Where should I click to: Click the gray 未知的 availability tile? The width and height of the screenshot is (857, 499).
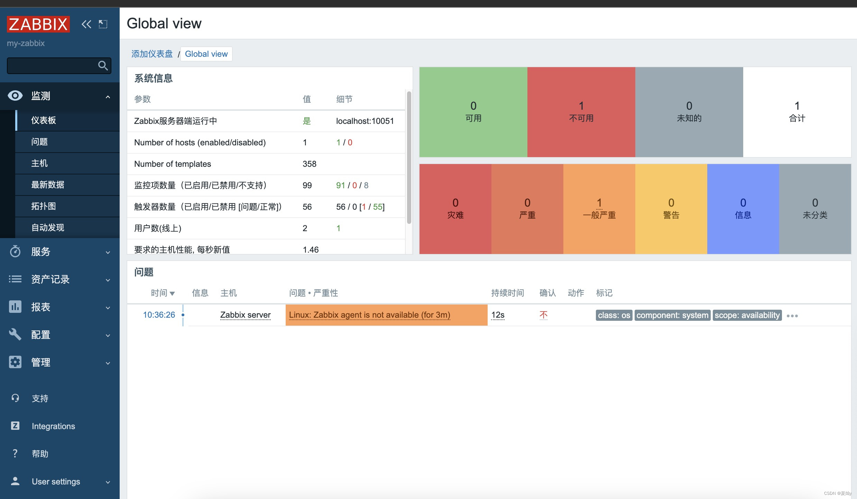pyautogui.click(x=689, y=112)
